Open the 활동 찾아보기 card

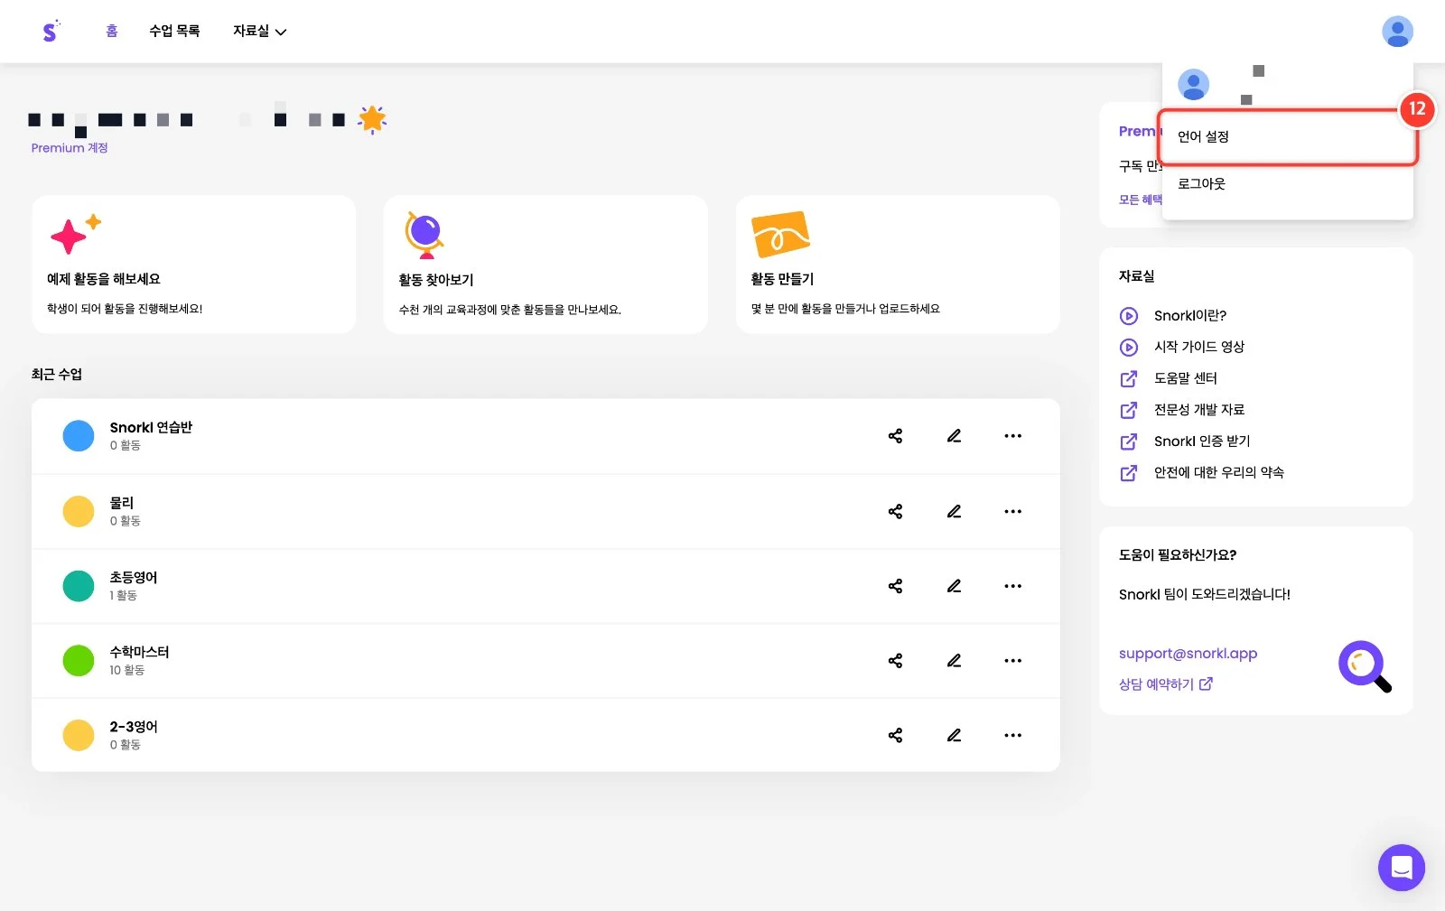(x=545, y=265)
